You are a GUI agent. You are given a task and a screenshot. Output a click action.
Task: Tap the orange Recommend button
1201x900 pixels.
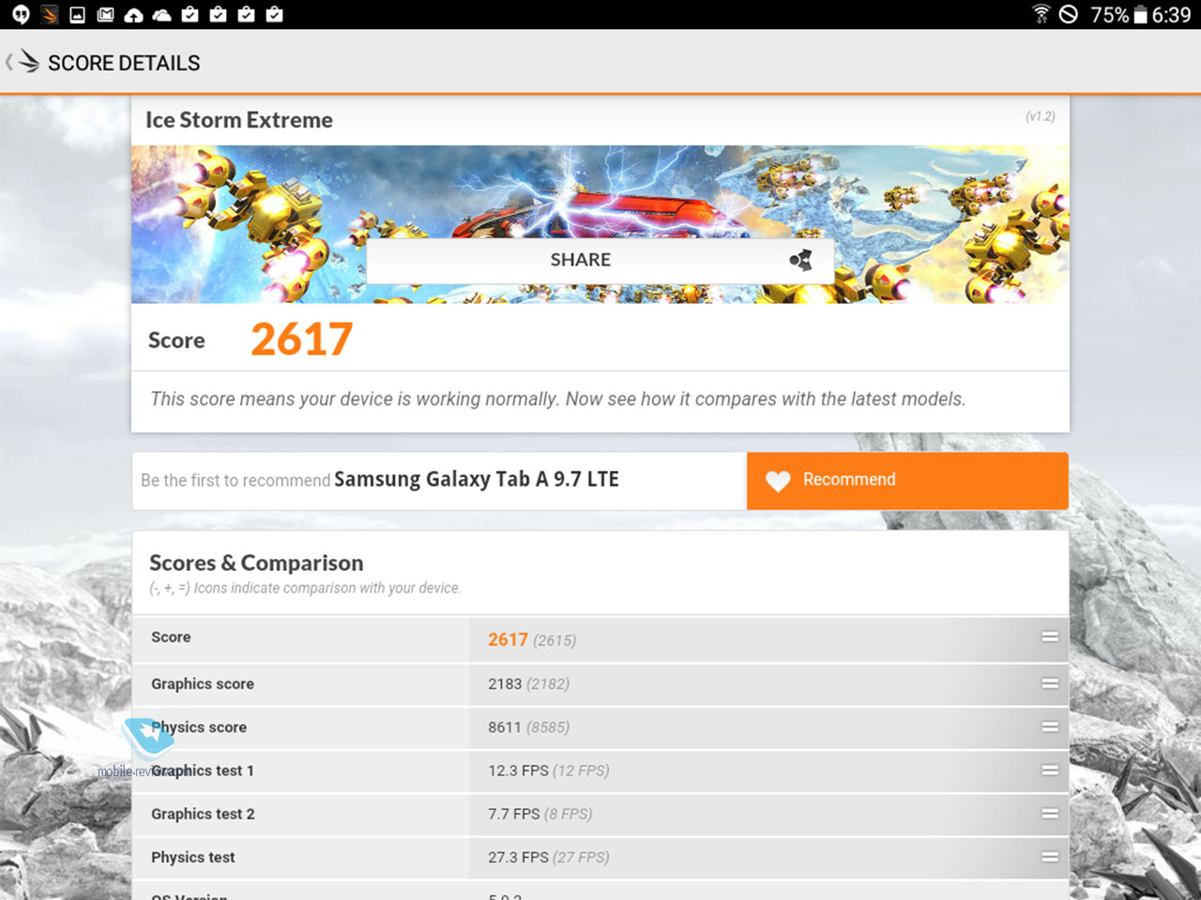(x=907, y=481)
